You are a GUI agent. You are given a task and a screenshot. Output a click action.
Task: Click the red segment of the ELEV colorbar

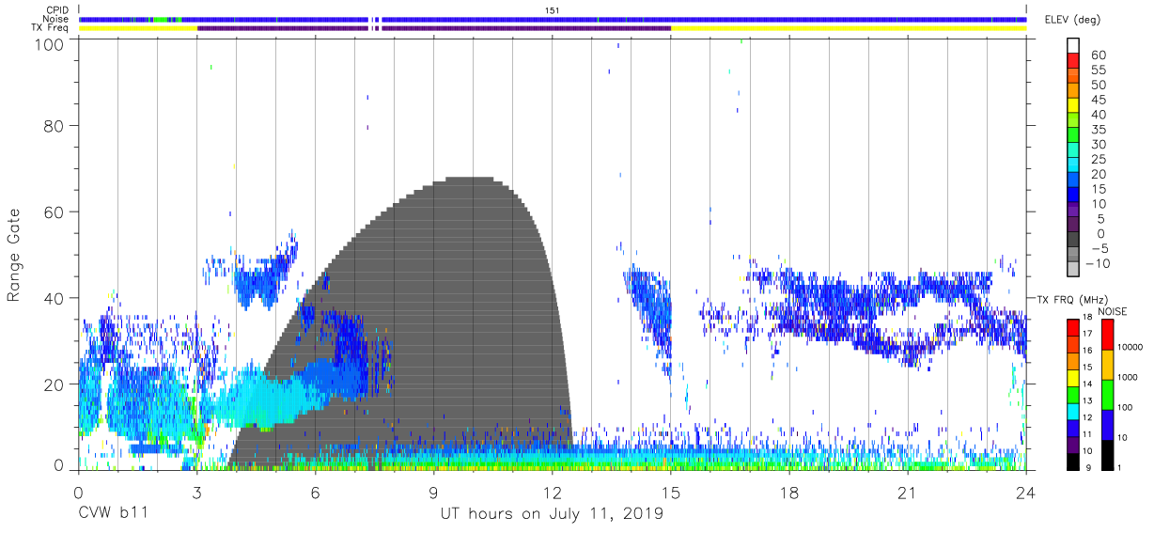[1072, 62]
